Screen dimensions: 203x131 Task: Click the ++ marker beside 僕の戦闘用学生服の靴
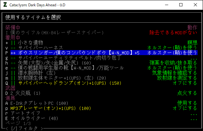pyautogui.click(x=13, y=68)
